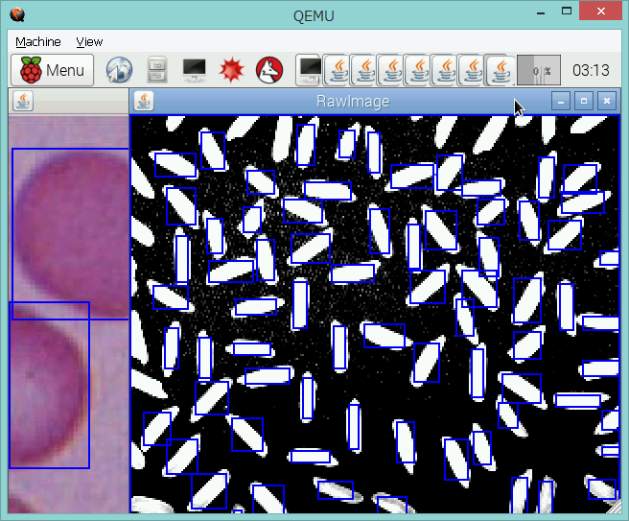
Task: Launch the web browser globe icon
Action: [119, 70]
